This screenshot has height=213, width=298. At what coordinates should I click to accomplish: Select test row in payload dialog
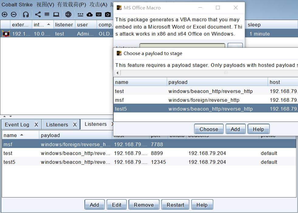pos(206,91)
